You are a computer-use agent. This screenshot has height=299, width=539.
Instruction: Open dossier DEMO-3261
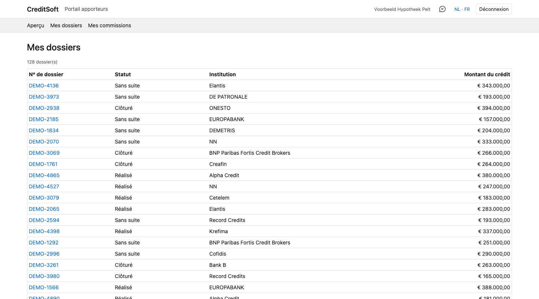44,265
